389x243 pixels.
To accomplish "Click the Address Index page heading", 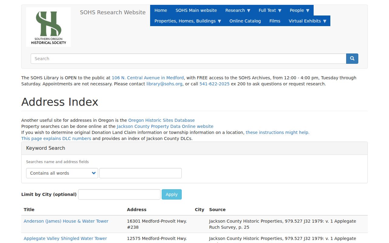I will (60, 102).
